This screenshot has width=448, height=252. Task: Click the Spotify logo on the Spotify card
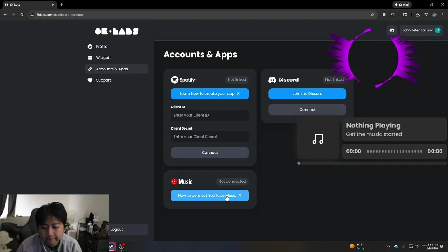tap(183, 80)
